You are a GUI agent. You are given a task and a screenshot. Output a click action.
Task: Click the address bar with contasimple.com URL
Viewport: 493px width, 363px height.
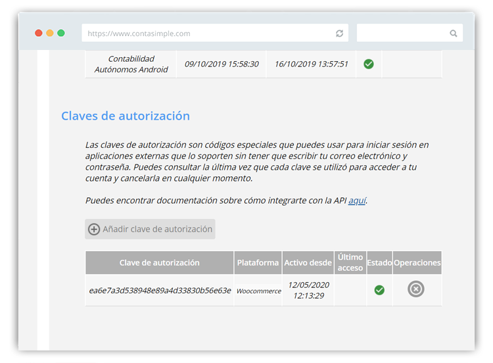tap(215, 33)
